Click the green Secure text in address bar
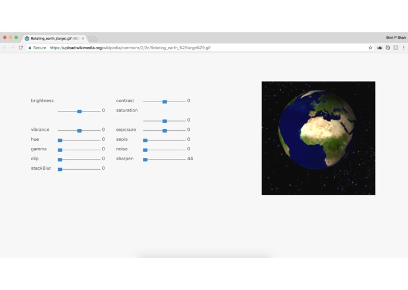The height and width of the screenshot is (290, 408). pos(39,48)
